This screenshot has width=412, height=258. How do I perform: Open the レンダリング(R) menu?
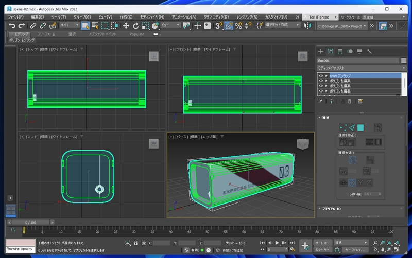pos(247,17)
